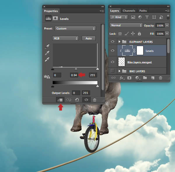Click the Levels adjustment icon in Properties
The image size is (175, 172).
(x=48, y=18)
